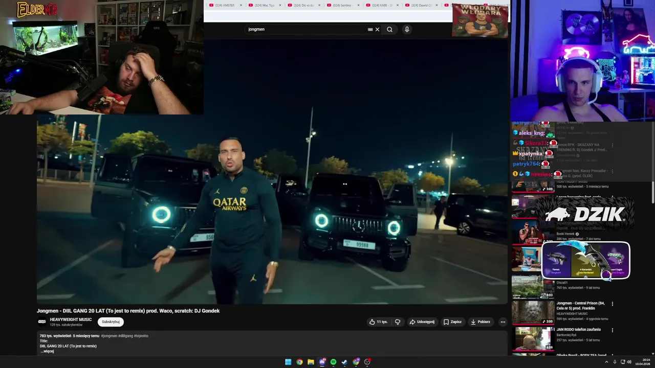Dislike the video with the thumbs-down icon
The image size is (655, 368).
coord(398,322)
